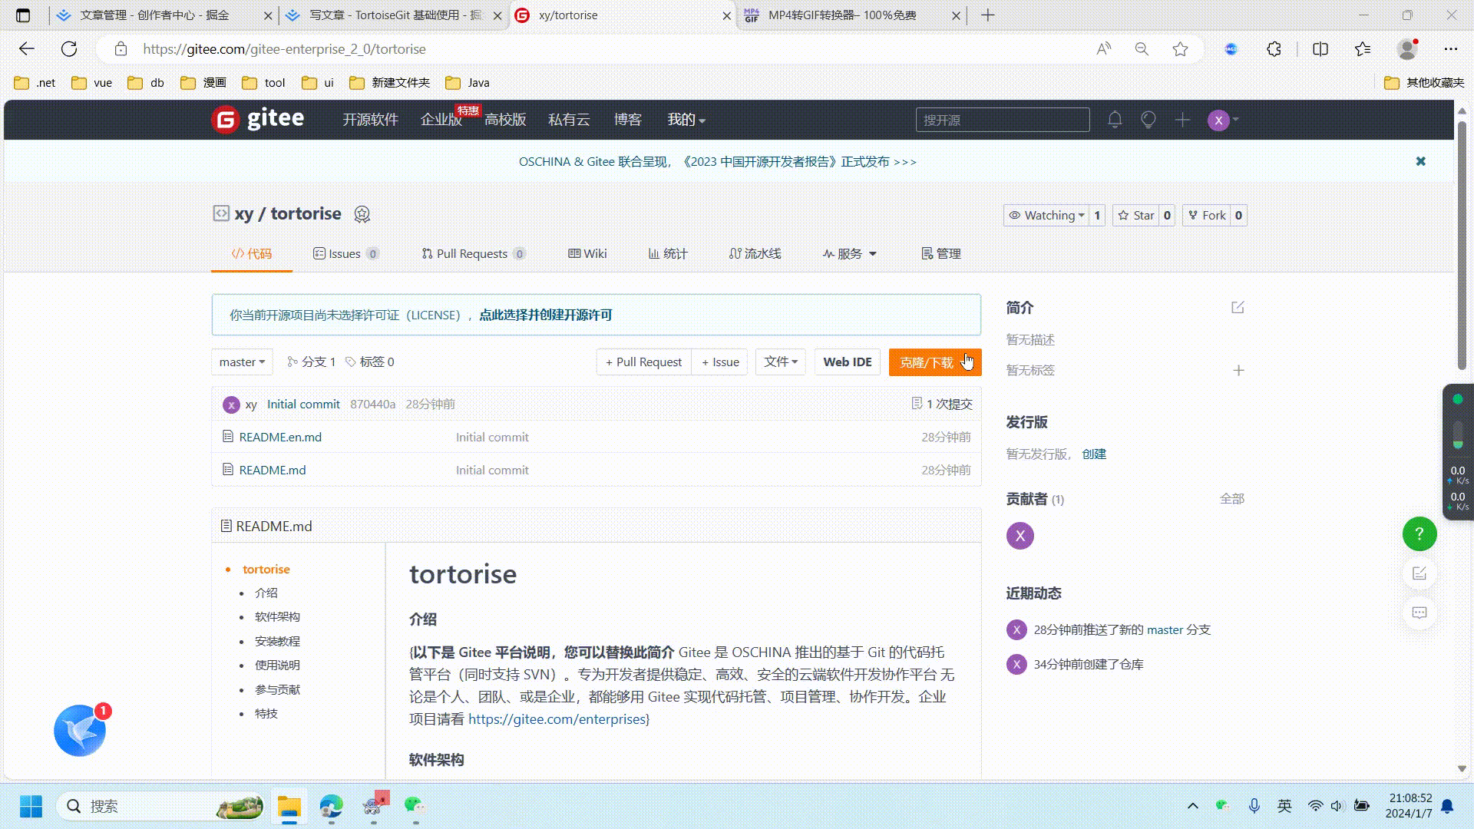This screenshot has height=829, width=1474.
Task: Open the 我的 dropdown in navigation
Action: click(686, 120)
